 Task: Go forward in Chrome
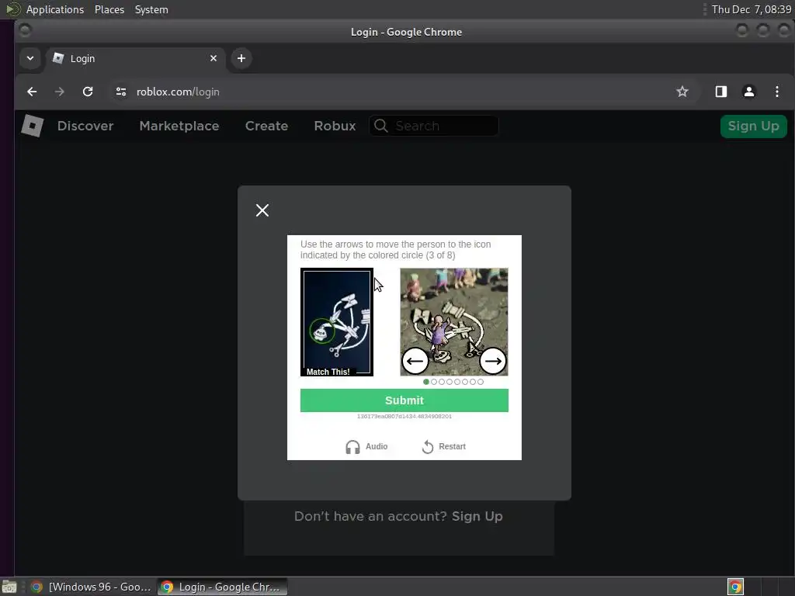[x=60, y=92]
